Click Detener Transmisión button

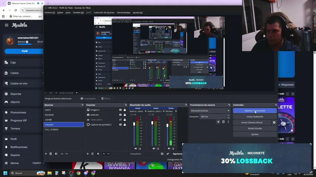[x=255, y=111]
